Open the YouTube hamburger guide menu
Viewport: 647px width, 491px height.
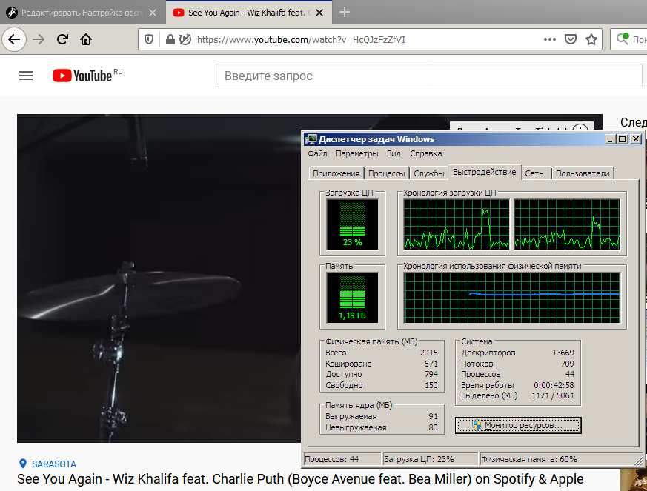[x=26, y=76]
